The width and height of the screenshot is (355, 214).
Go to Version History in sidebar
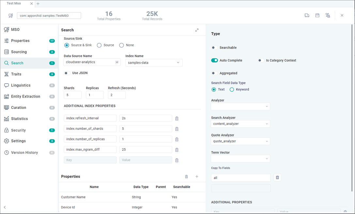click(24, 152)
